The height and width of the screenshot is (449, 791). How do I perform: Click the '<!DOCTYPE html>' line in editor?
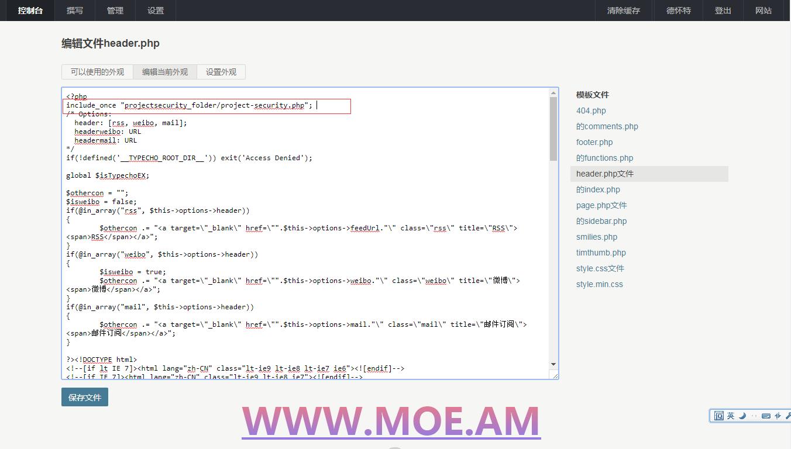tap(102, 360)
